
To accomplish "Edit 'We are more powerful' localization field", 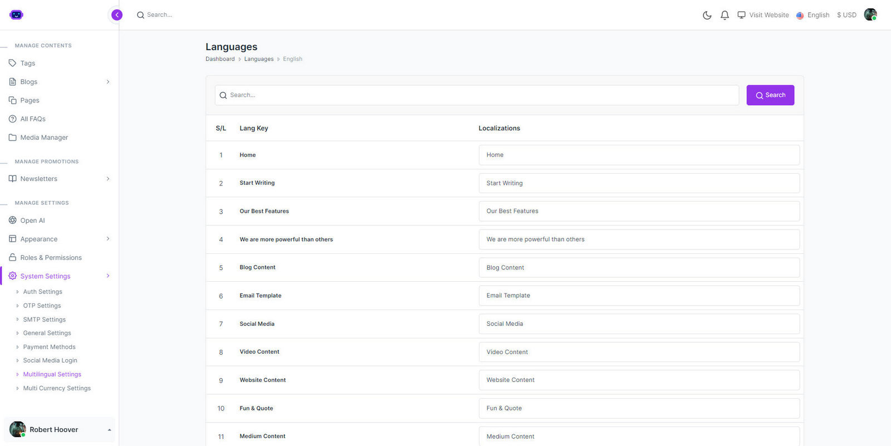I will [639, 239].
